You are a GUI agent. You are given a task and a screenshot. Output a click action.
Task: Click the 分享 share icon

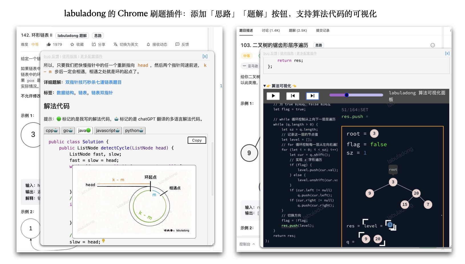(94, 44)
